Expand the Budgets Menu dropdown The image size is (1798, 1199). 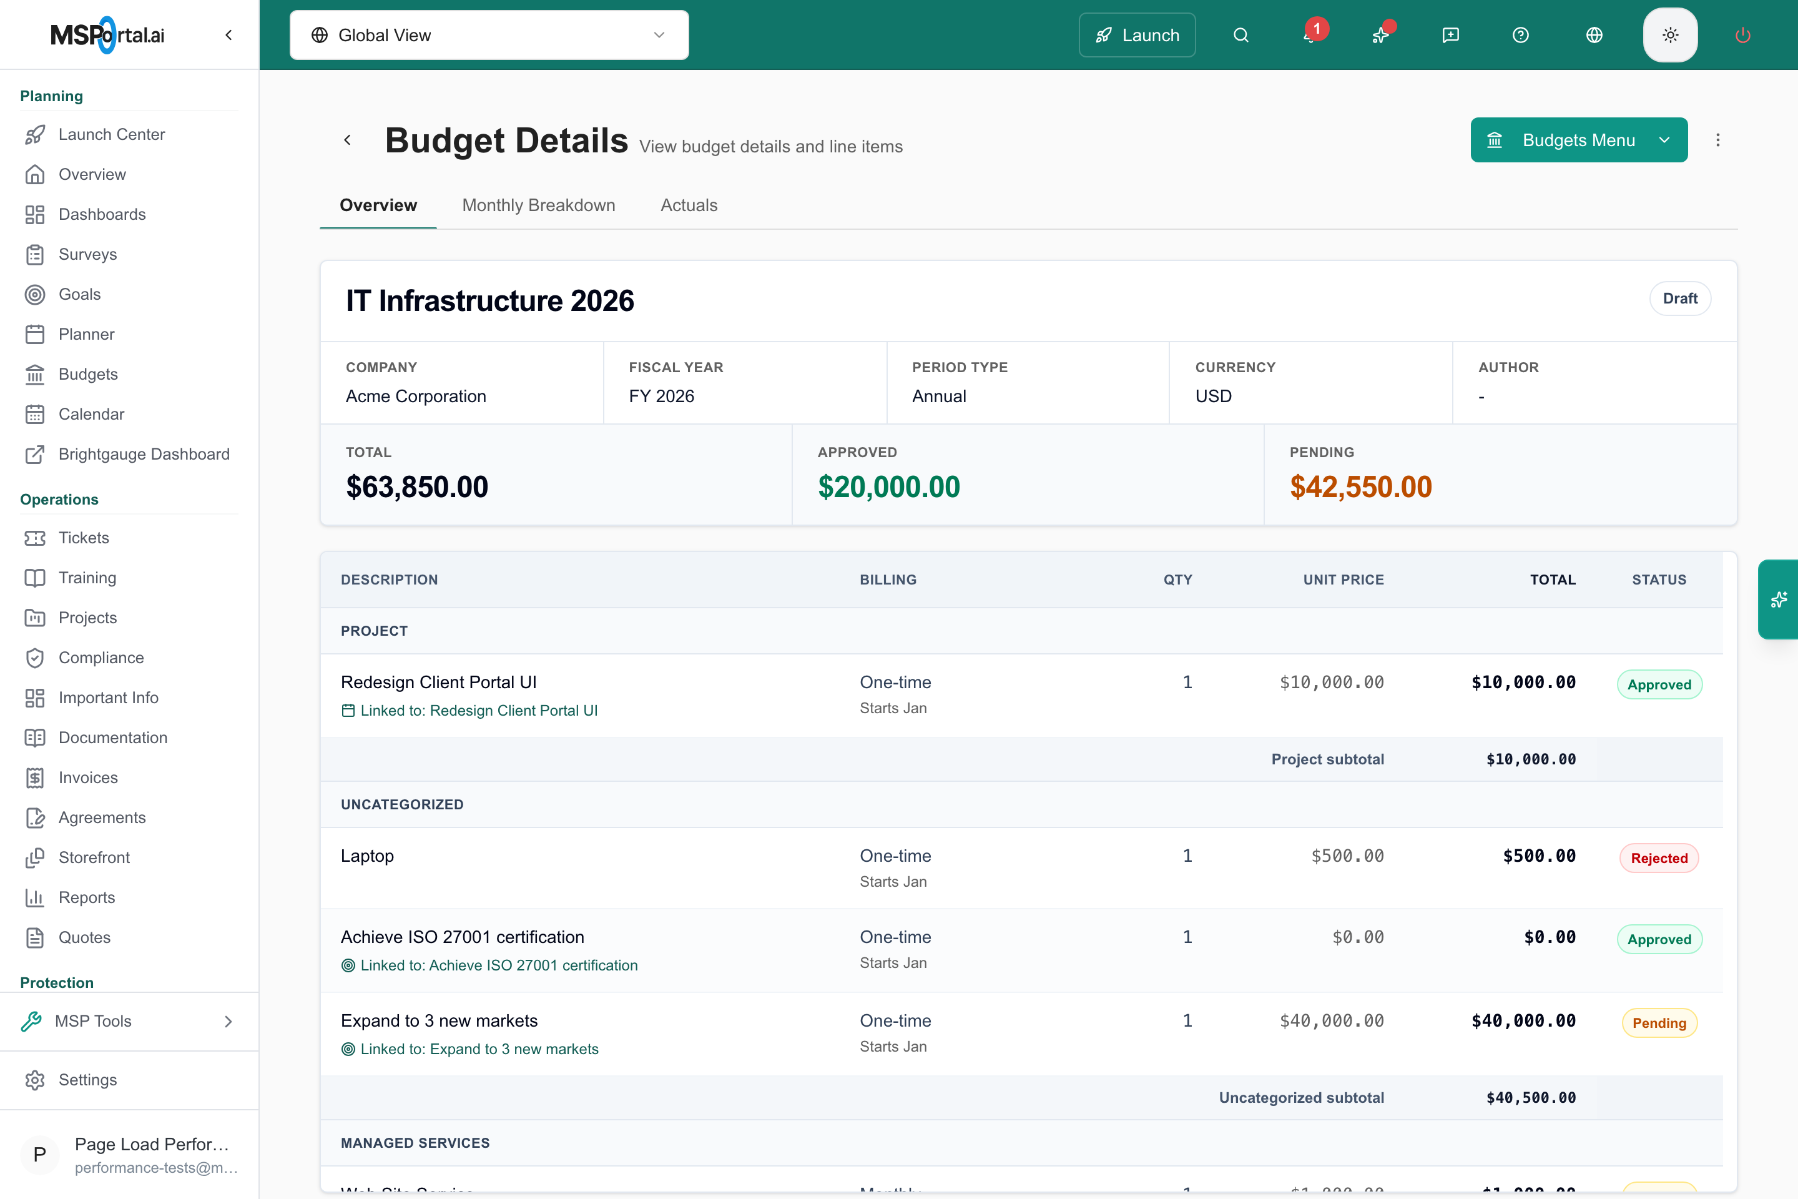point(1579,140)
